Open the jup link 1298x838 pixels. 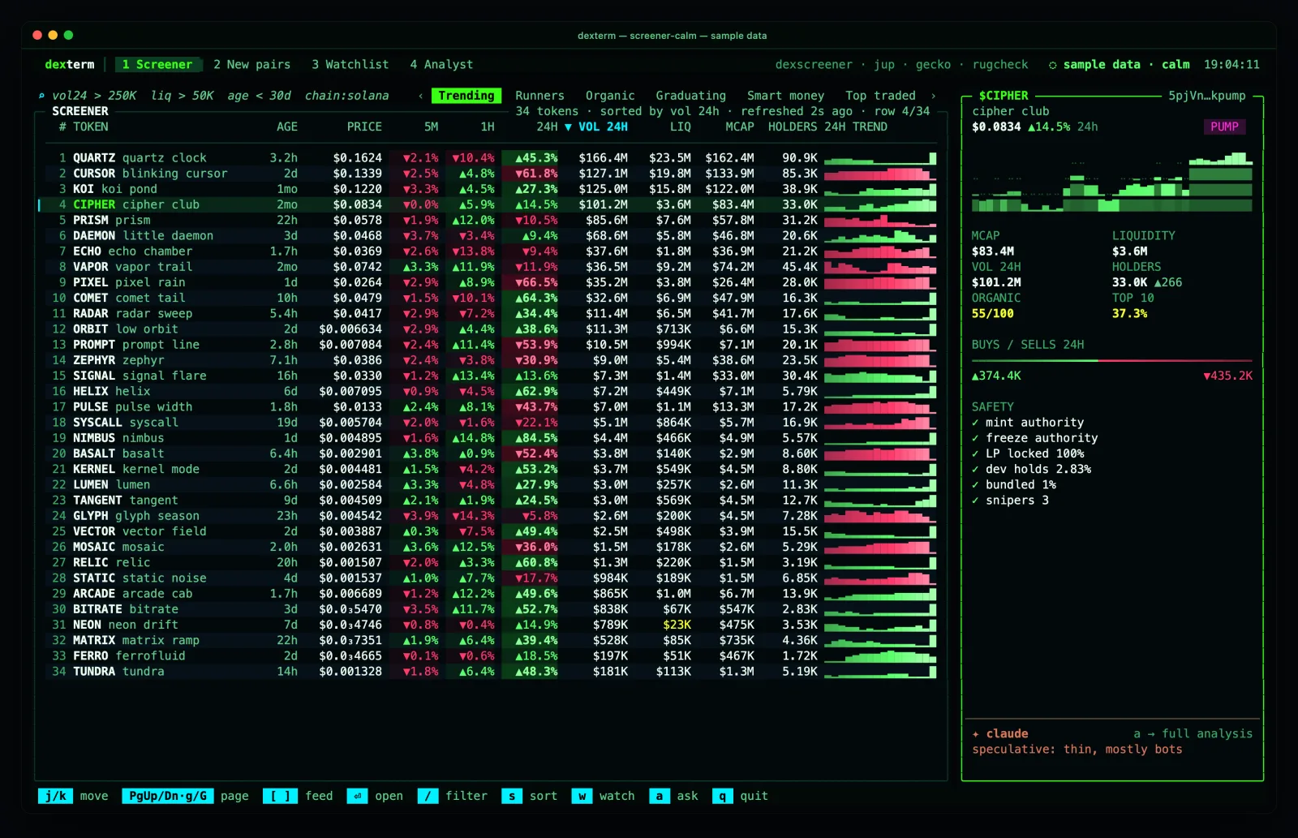(x=884, y=65)
